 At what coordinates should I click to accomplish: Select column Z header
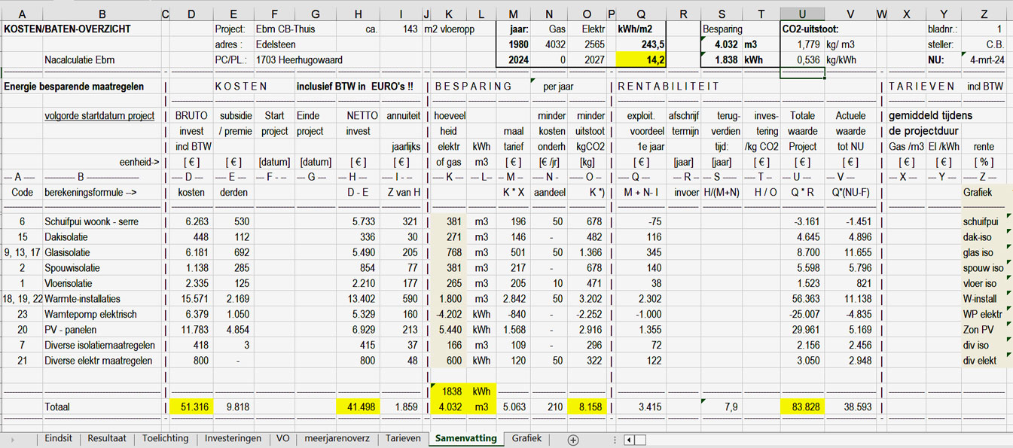click(x=984, y=14)
